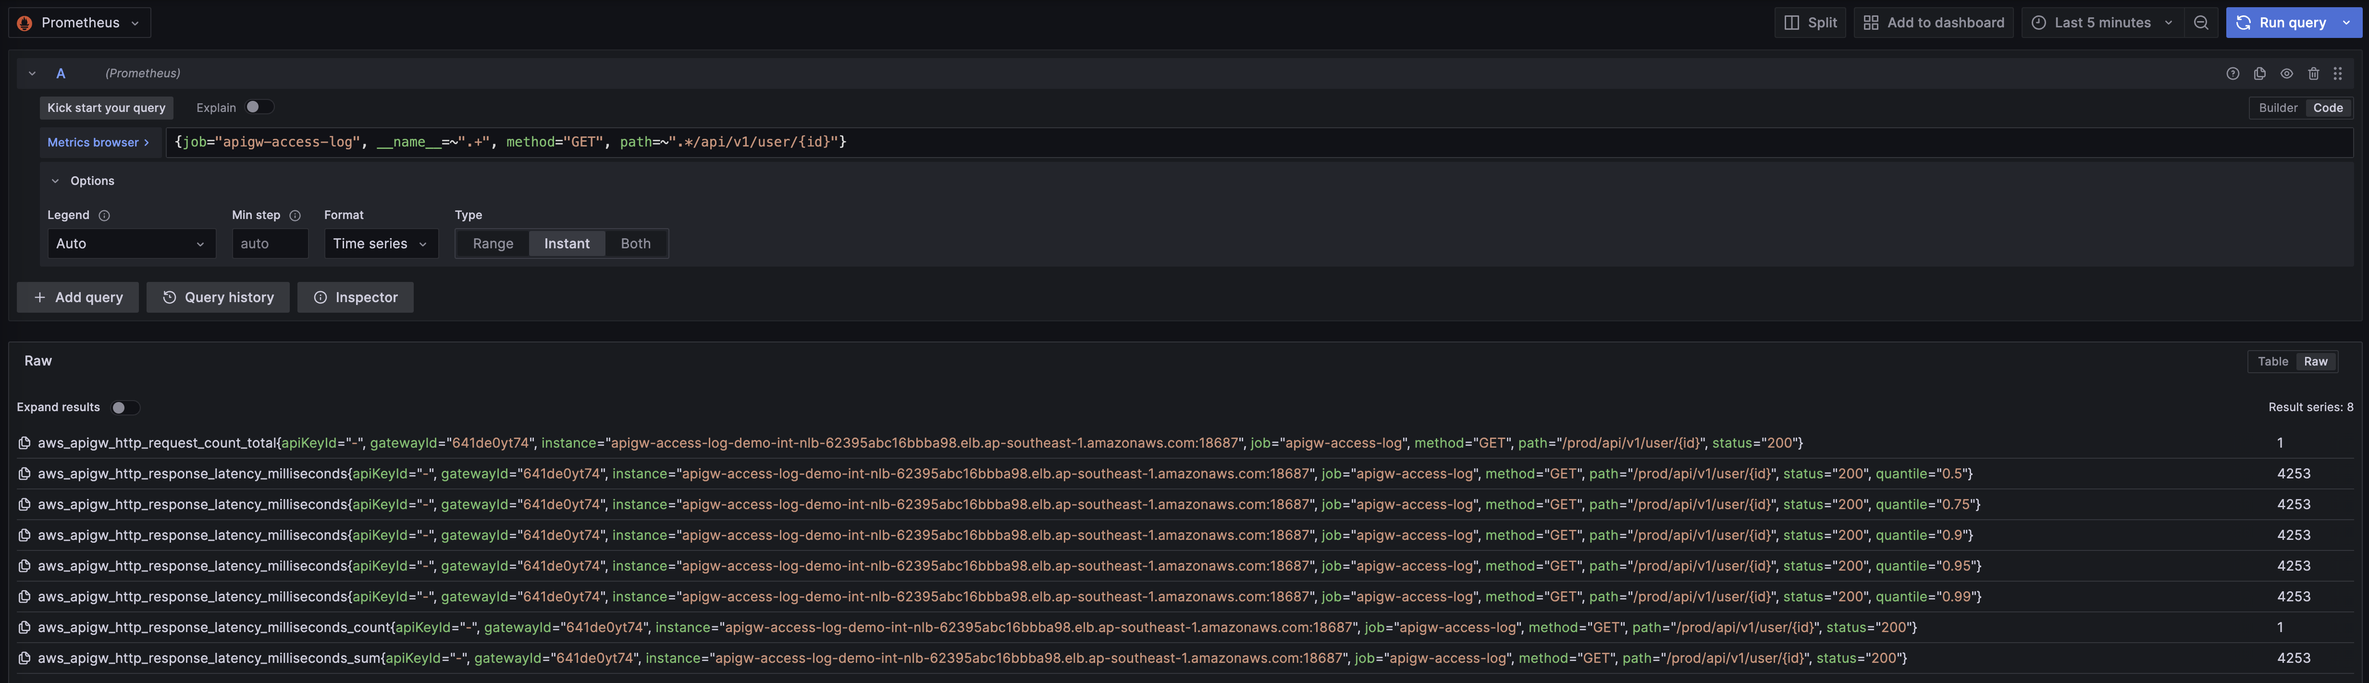Click Kick start your query button
The width and height of the screenshot is (2369, 683).
(x=106, y=108)
